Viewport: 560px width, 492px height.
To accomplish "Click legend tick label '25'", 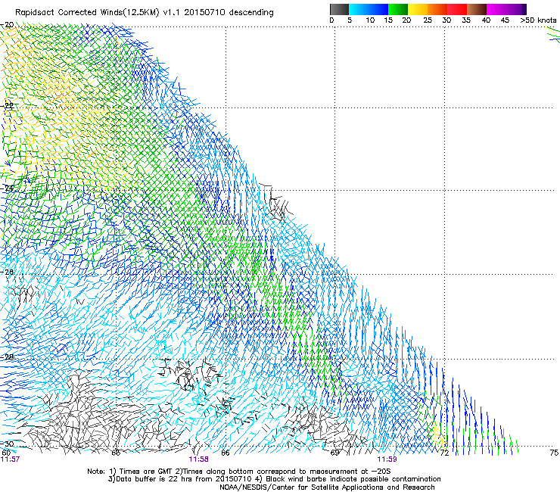I will (x=428, y=20).
